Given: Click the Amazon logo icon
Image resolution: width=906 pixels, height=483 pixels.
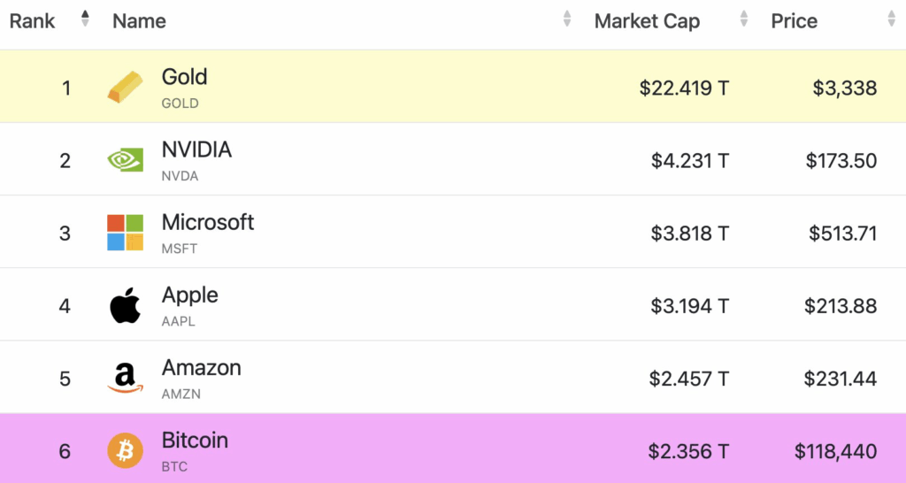Looking at the screenshot, I should pos(125,379).
